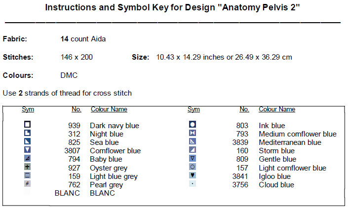
Task: Click the right 'Sym' column header
Action: (x=193, y=109)
